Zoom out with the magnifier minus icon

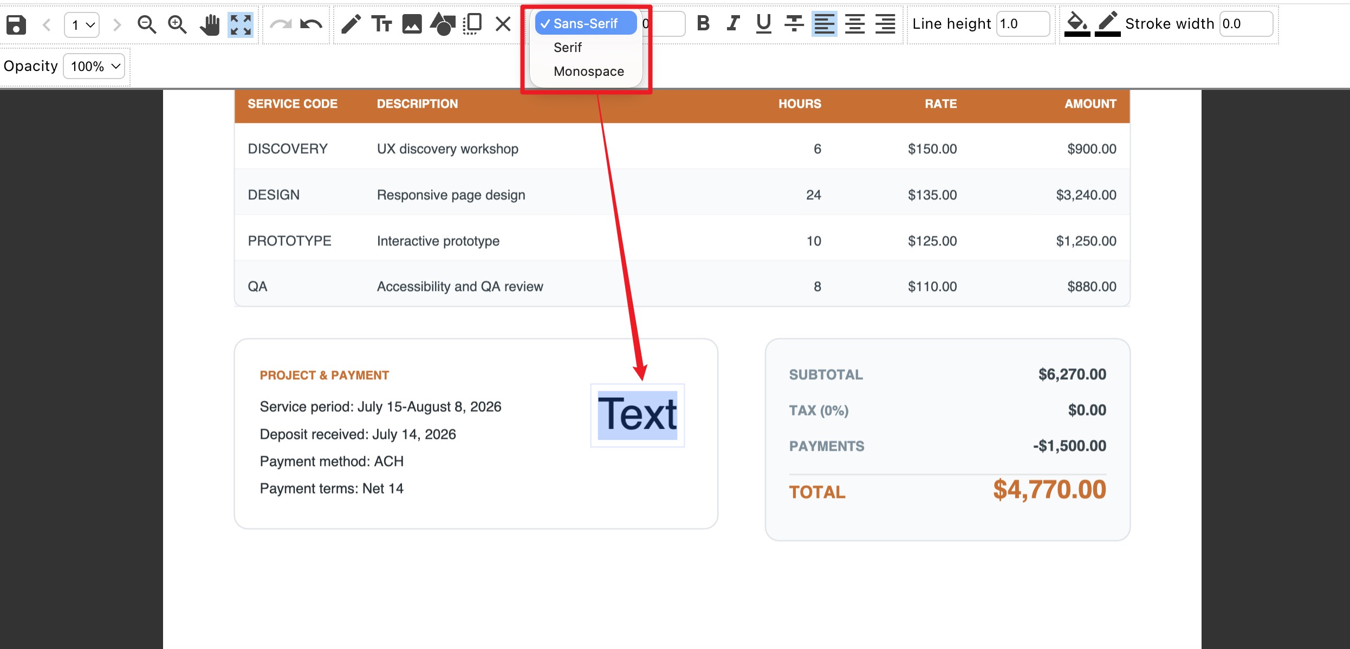[146, 24]
